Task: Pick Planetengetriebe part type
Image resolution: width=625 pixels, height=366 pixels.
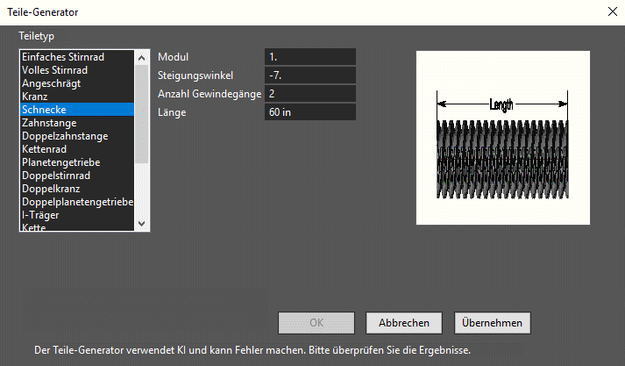Action: (77, 162)
